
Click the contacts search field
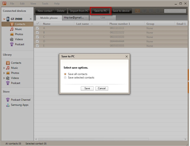tap(175, 11)
